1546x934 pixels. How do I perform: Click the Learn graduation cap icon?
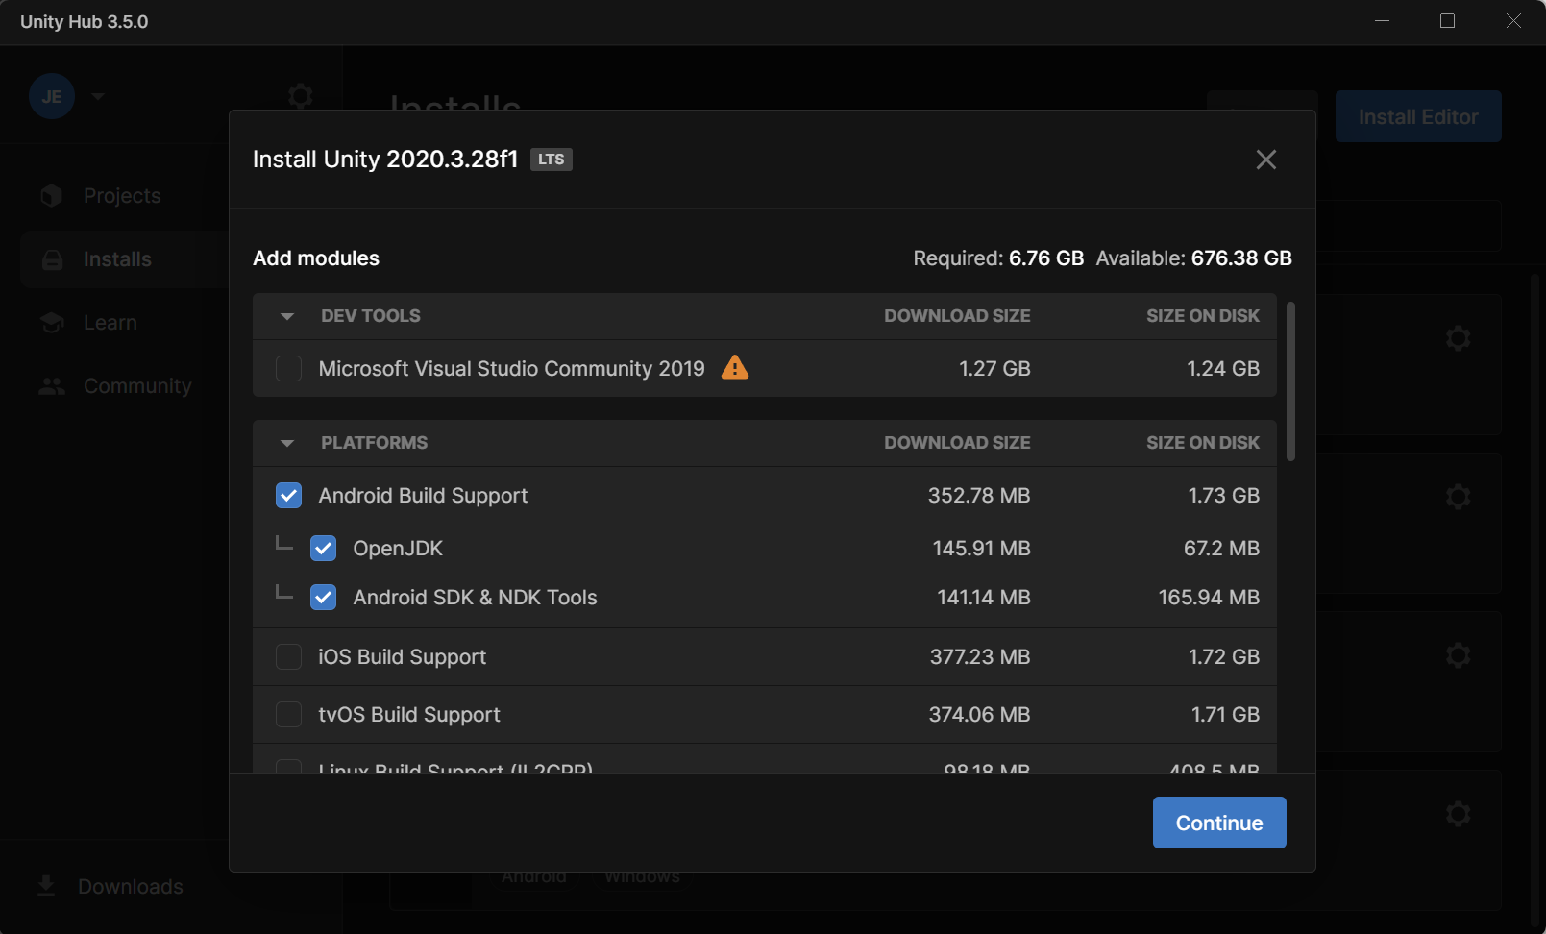pyautogui.click(x=52, y=323)
